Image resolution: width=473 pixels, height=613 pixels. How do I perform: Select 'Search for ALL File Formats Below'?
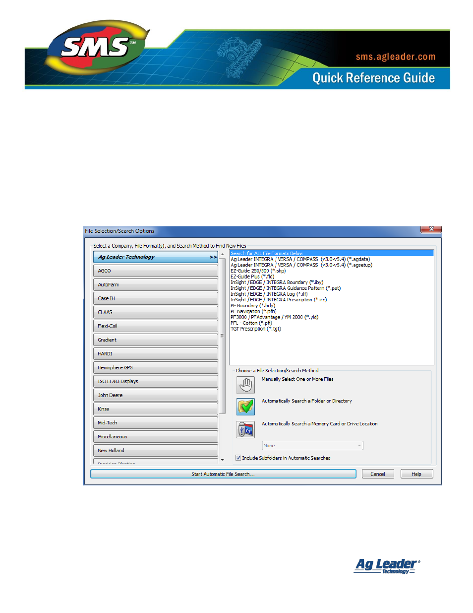pyautogui.click(x=332, y=254)
